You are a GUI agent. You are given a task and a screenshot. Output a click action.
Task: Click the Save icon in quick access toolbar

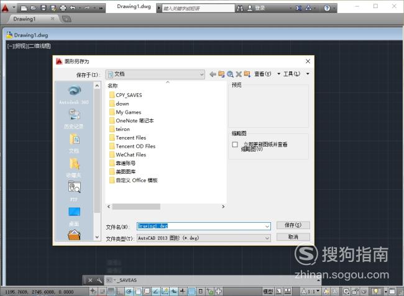point(44,8)
